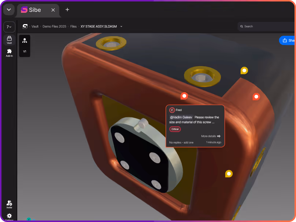This screenshot has width=296, height=222.
Task: Click Fred's avatar in the comment card
Action: tap(172, 110)
